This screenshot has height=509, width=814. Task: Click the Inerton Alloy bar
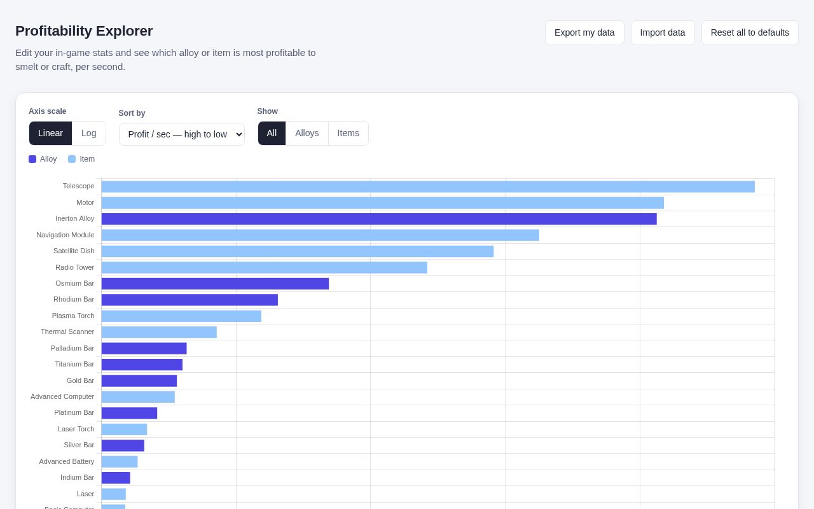pyautogui.click(x=379, y=219)
